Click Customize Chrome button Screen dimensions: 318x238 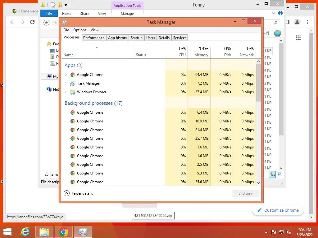point(278,210)
